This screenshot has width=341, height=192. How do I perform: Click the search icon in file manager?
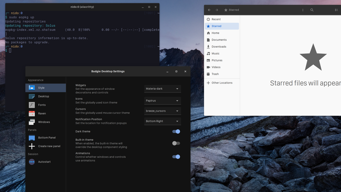click(312, 10)
